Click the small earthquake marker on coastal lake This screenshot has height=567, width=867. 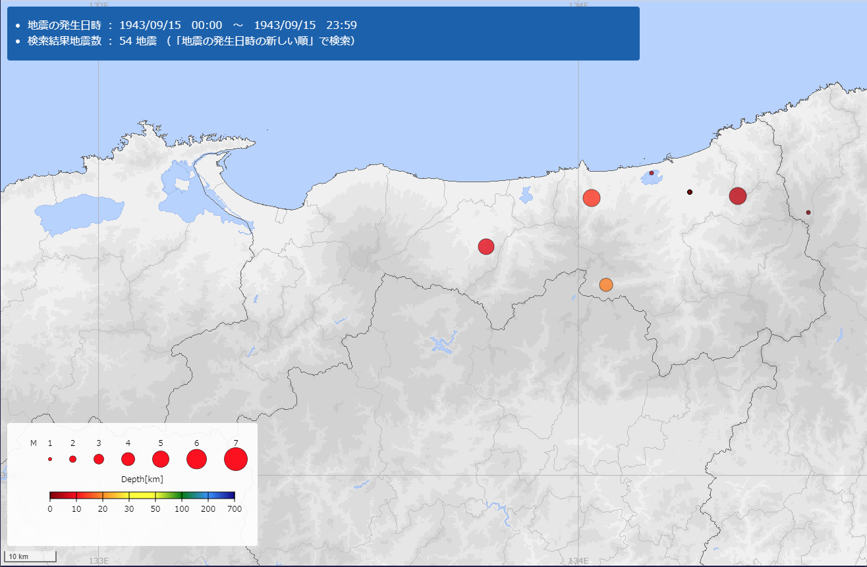pyautogui.click(x=652, y=173)
